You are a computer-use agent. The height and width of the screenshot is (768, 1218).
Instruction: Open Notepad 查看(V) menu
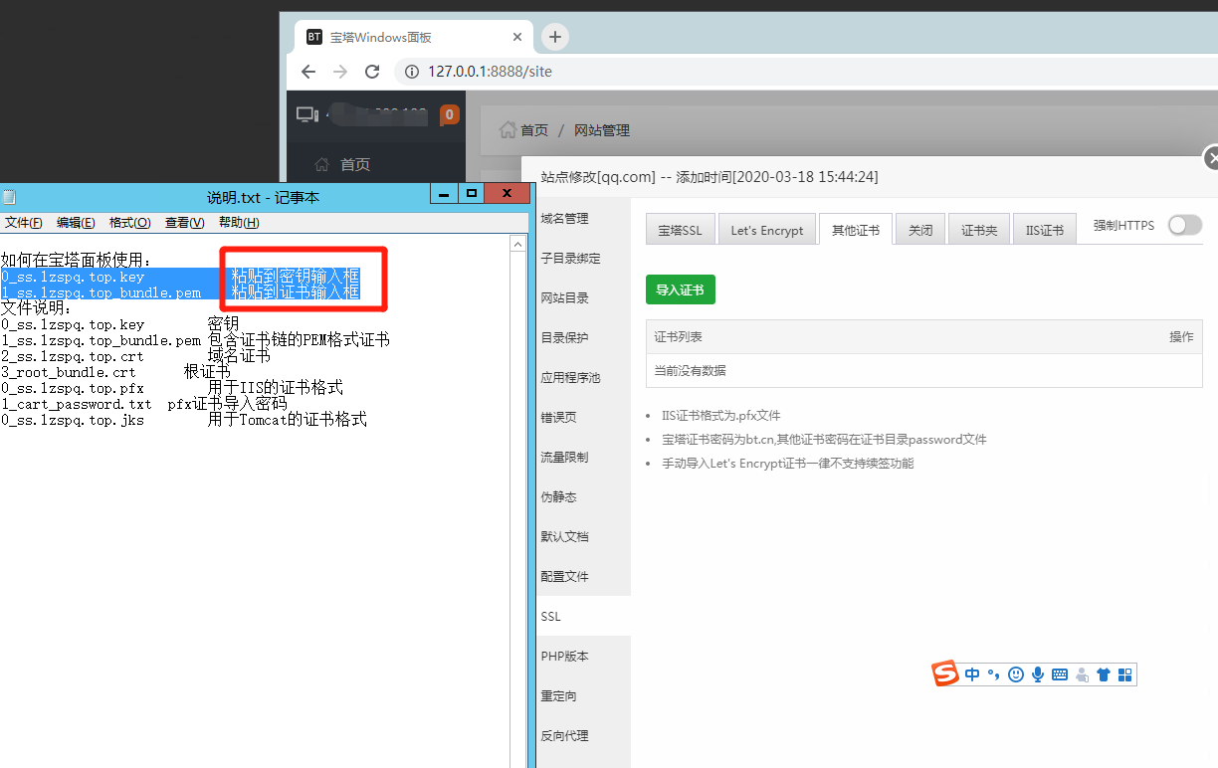click(x=185, y=223)
